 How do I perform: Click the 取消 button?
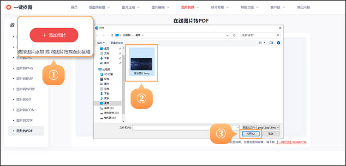point(271,134)
